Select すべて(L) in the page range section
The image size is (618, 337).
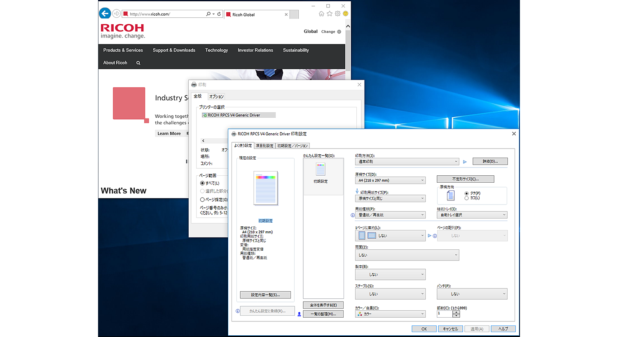coord(201,183)
